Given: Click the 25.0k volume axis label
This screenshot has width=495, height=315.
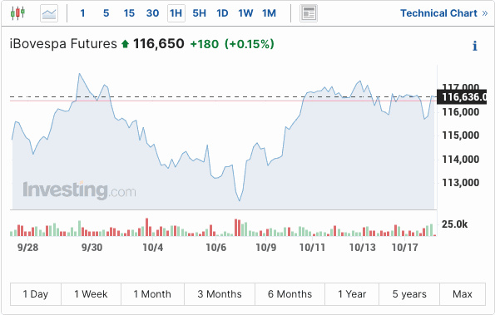Looking at the screenshot, I should click(454, 224).
